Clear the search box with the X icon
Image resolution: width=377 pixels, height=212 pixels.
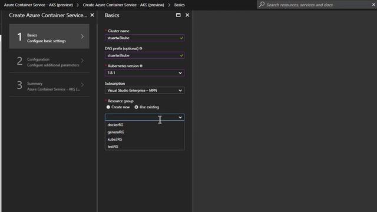[373, 5]
